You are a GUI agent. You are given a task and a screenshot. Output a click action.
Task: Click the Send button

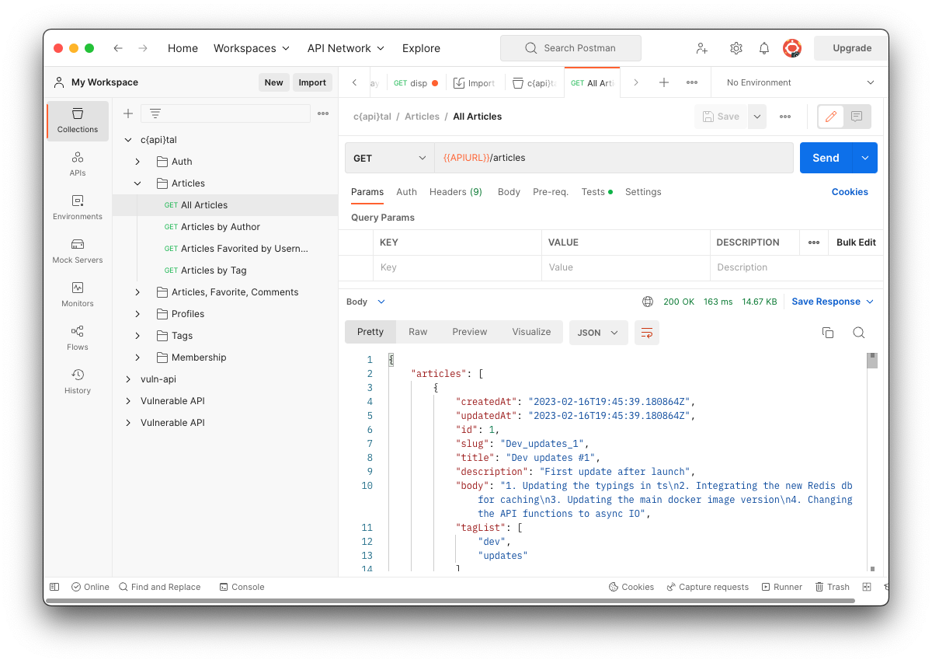coord(826,158)
